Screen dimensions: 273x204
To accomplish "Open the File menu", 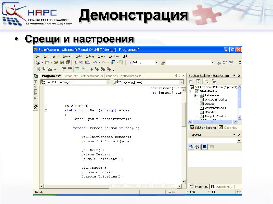I will click(x=37, y=56).
